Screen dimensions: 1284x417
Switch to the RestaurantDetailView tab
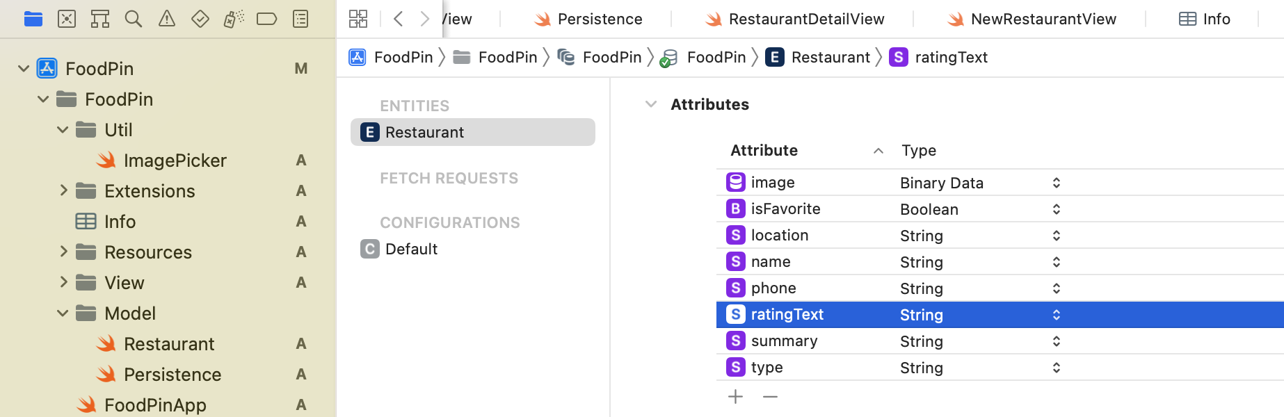click(x=795, y=19)
